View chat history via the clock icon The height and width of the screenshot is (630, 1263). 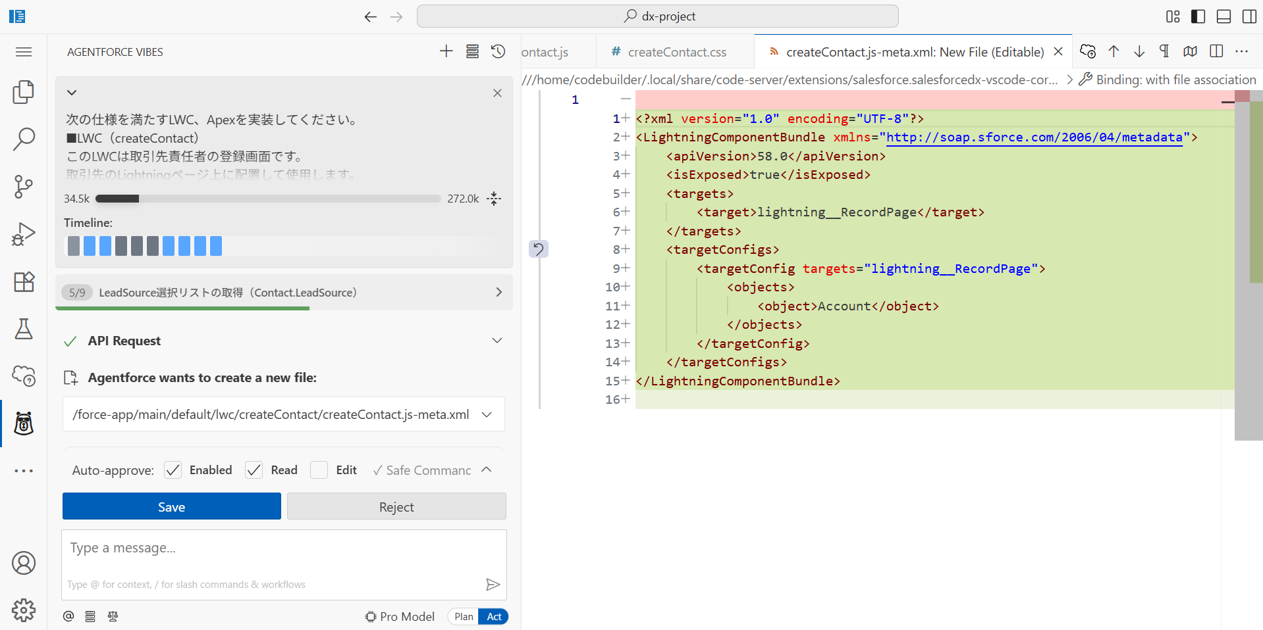498,51
